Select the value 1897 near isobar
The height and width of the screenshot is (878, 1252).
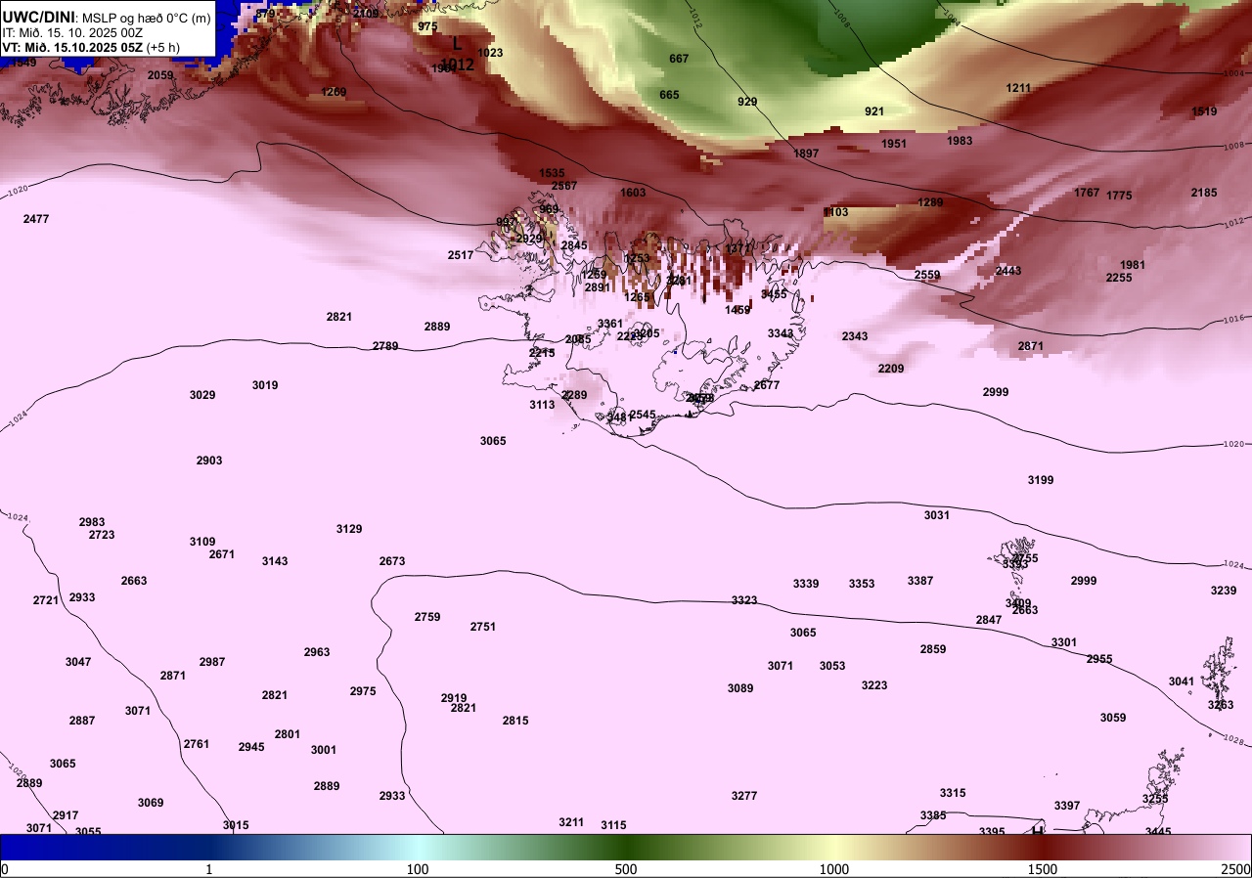click(806, 154)
